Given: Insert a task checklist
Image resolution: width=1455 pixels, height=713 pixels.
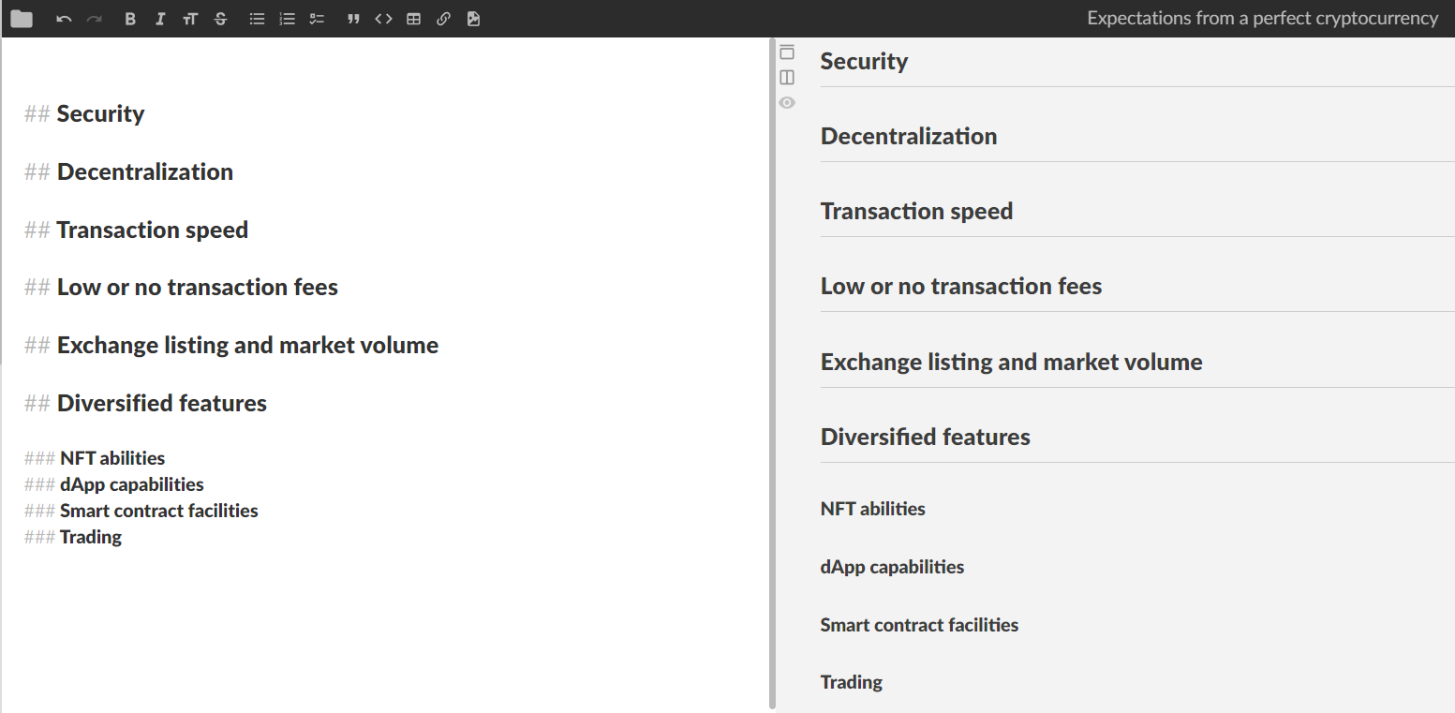Looking at the screenshot, I should click(x=318, y=19).
